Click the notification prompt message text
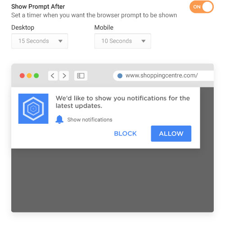This screenshot has height=225, width=225. [123, 102]
